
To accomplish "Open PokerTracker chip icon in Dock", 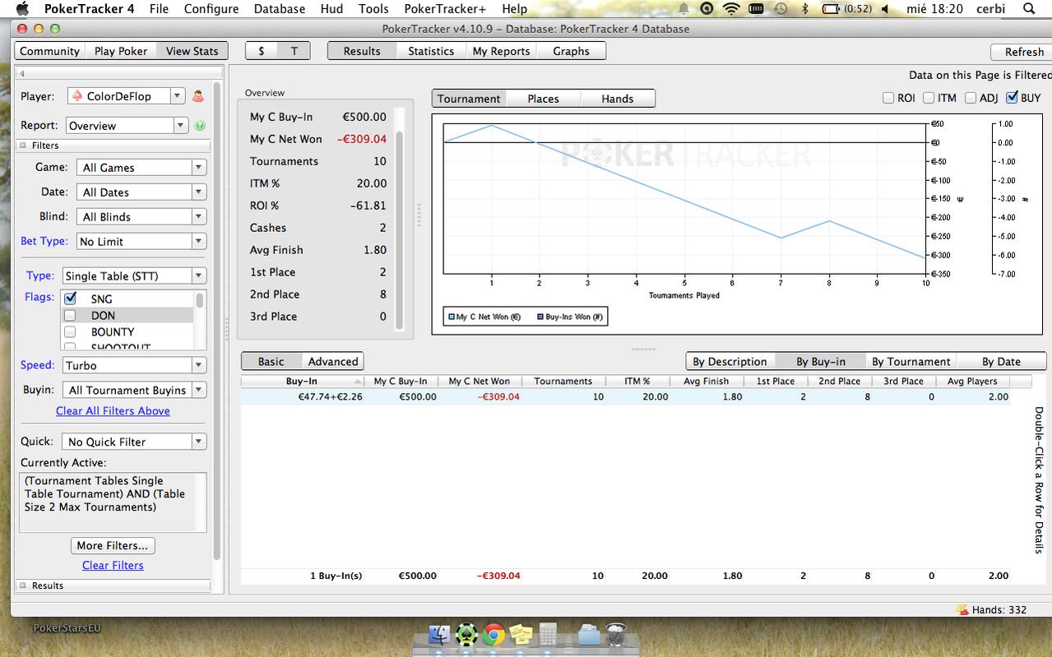I will pyautogui.click(x=466, y=634).
